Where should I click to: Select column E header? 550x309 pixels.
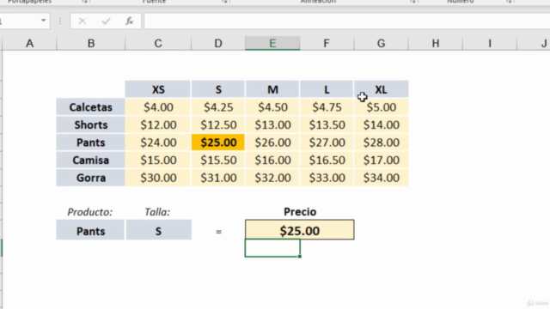272,44
